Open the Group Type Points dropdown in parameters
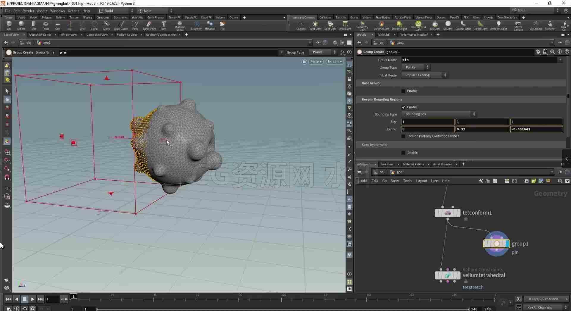The image size is (571, 311). 416,67
